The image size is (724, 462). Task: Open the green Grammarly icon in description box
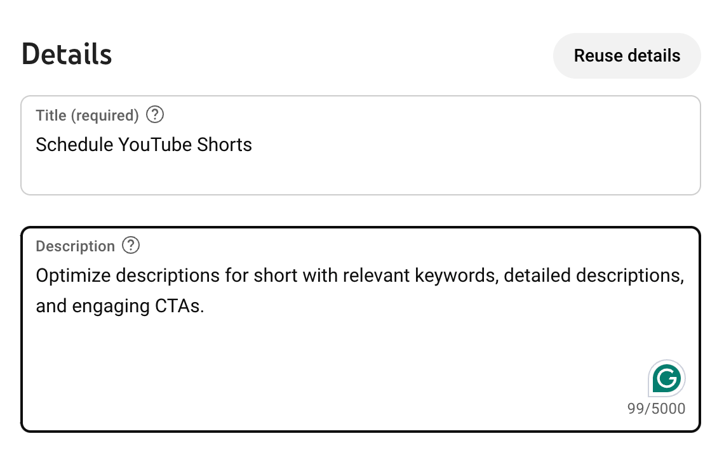tap(667, 379)
